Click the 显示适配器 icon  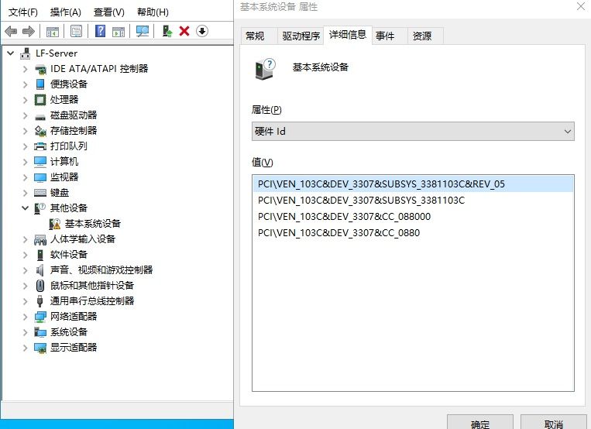pos(40,348)
